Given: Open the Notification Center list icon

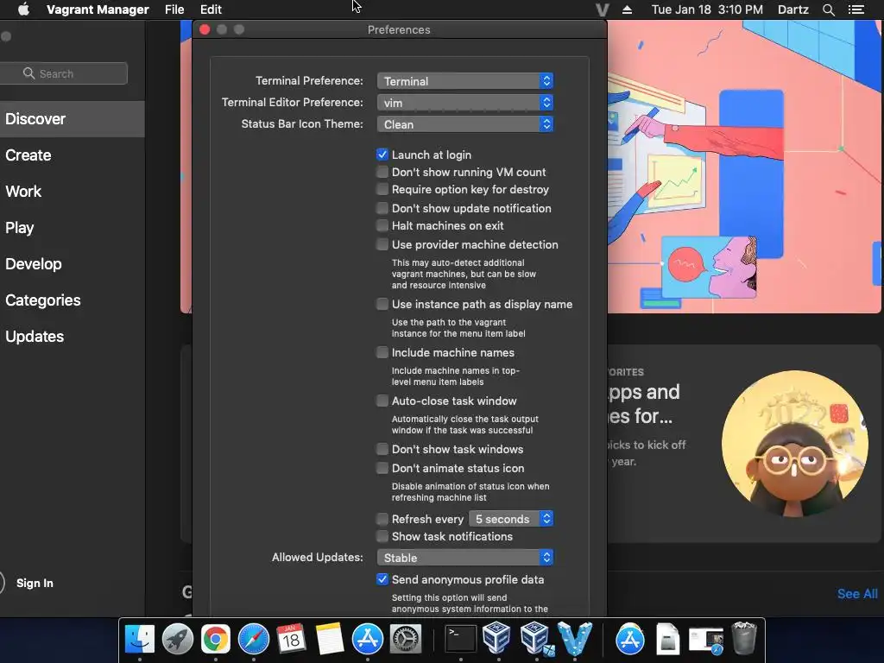Looking at the screenshot, I should (x=856, y=9).
